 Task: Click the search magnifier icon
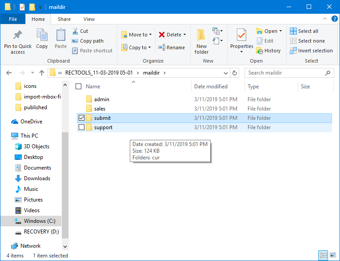click(x=328, y=73)
